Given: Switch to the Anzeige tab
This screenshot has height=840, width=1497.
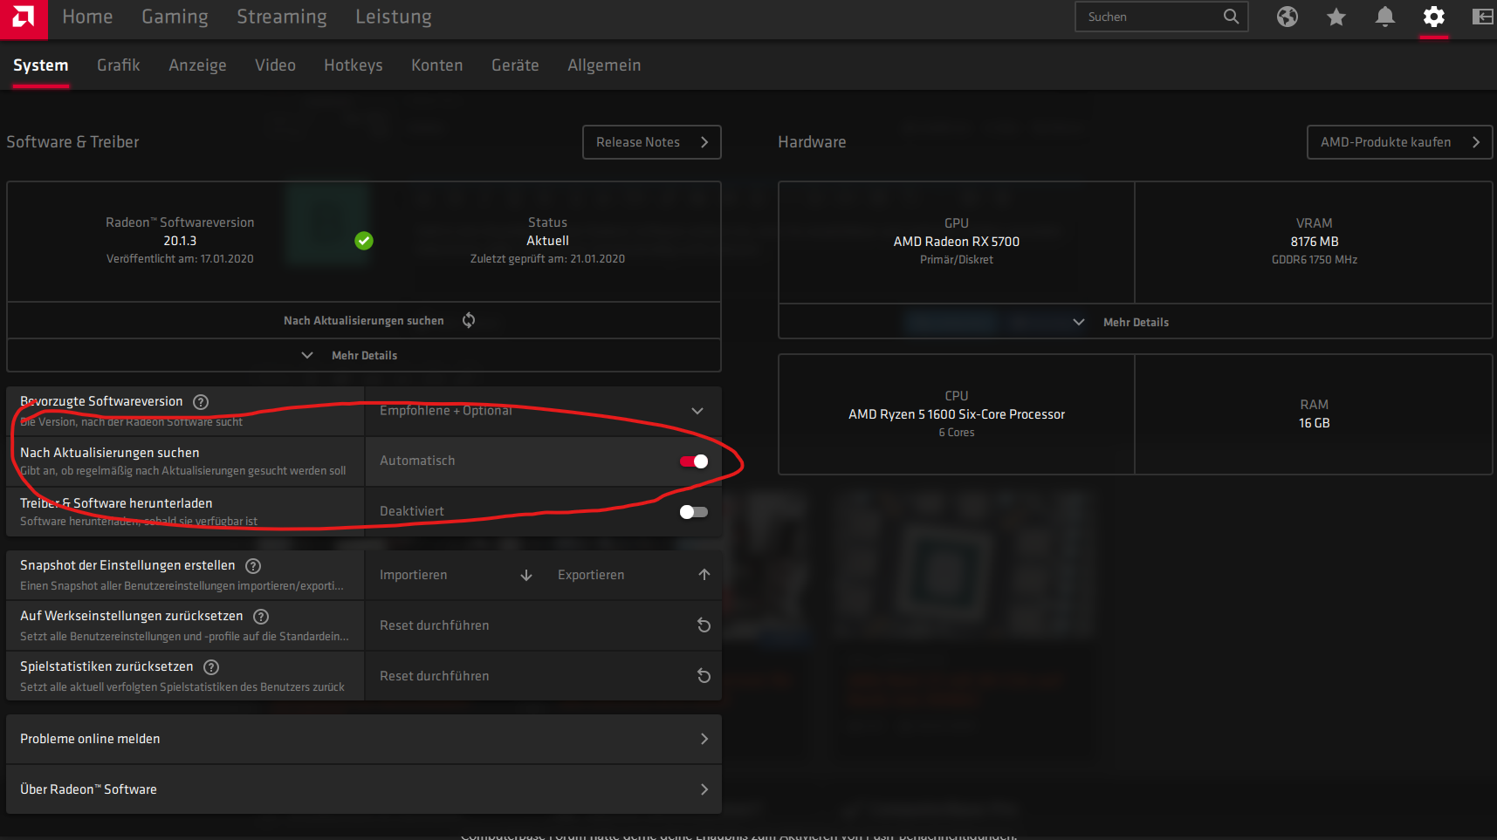Looking at the screenshot, I should pyautogui.click(x=197, y=65).
